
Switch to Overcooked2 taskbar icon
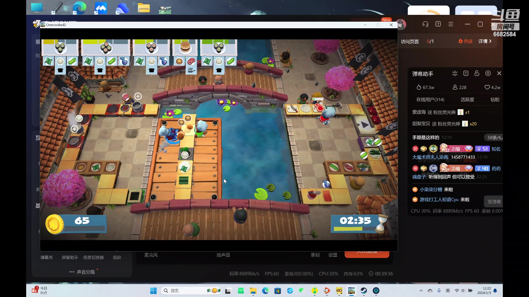tap(351, 291)
